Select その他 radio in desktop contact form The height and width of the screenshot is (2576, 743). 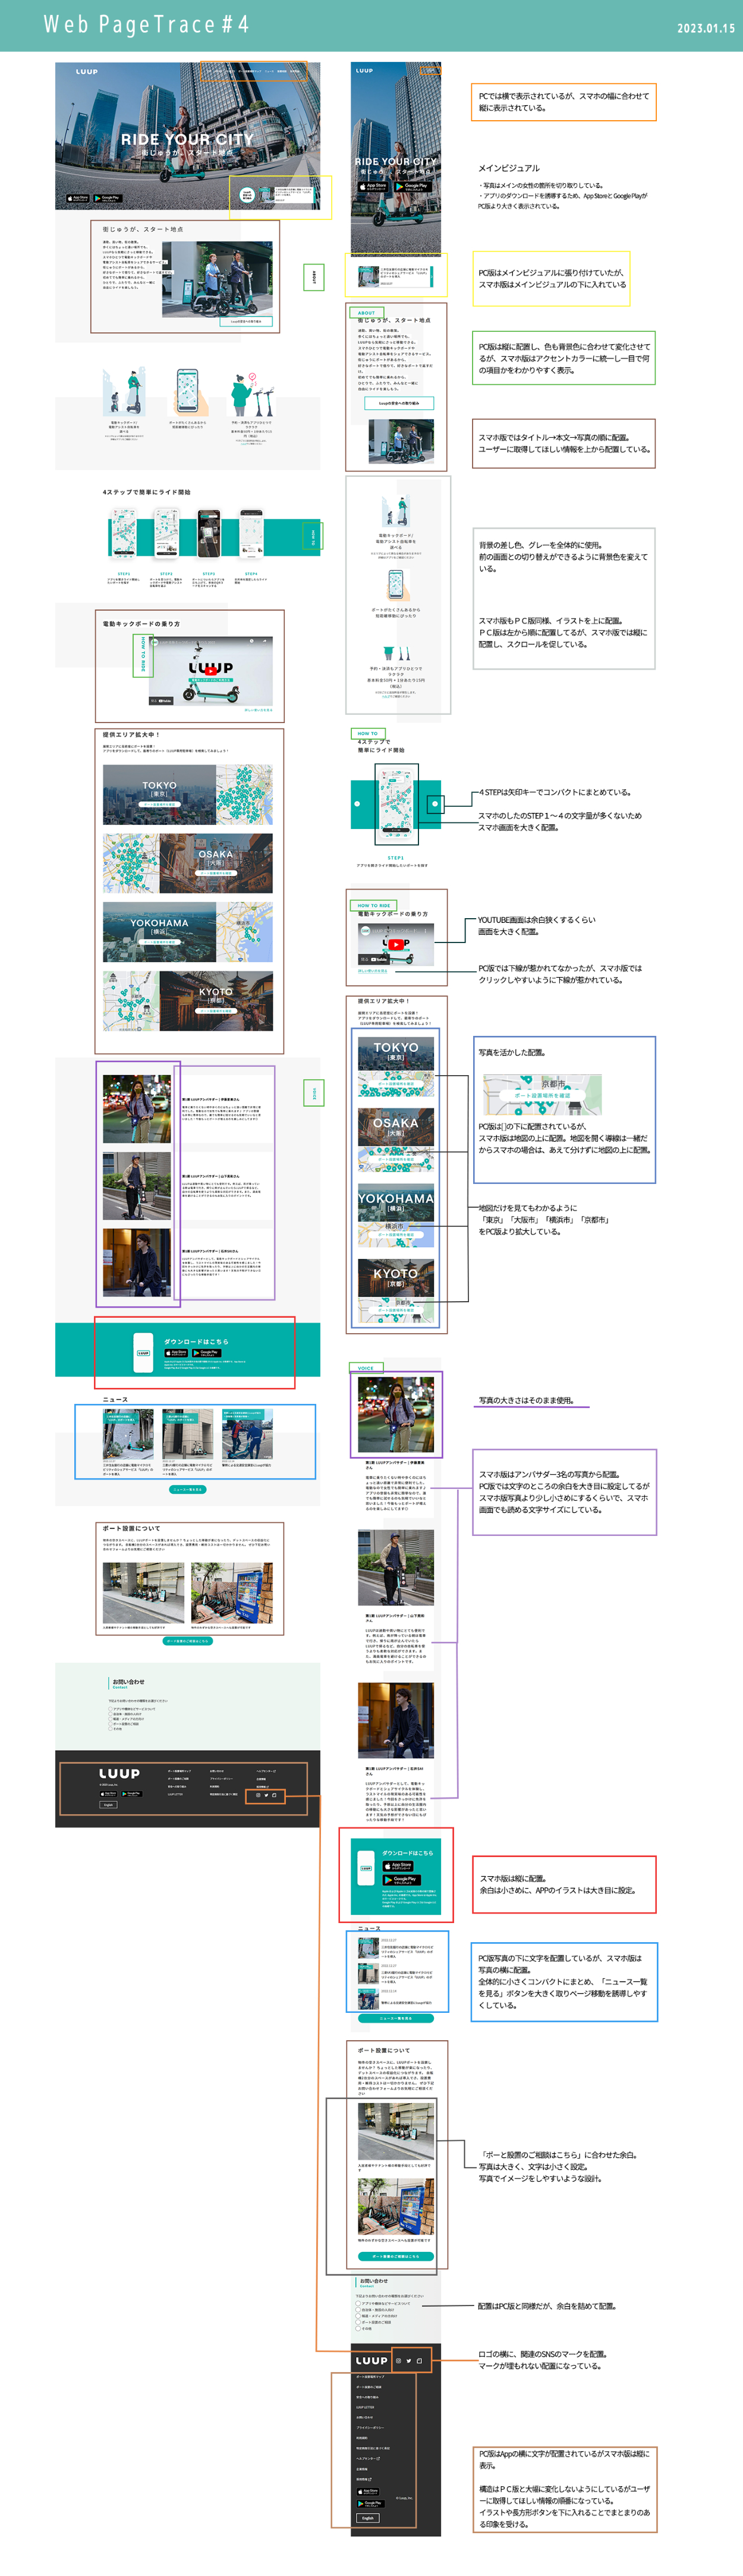coord(110,1729)
